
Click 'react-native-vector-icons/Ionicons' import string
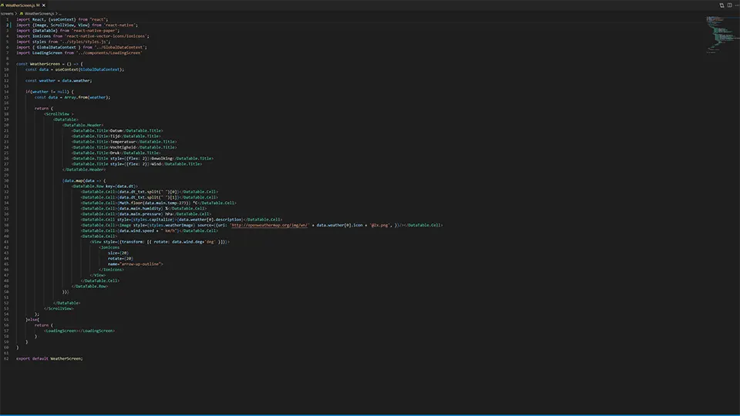(107, 36)
